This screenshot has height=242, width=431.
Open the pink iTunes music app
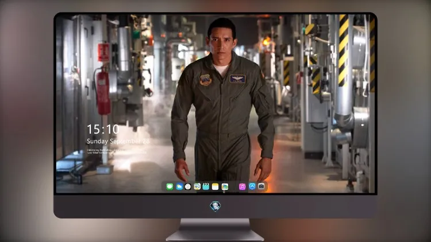242,187
